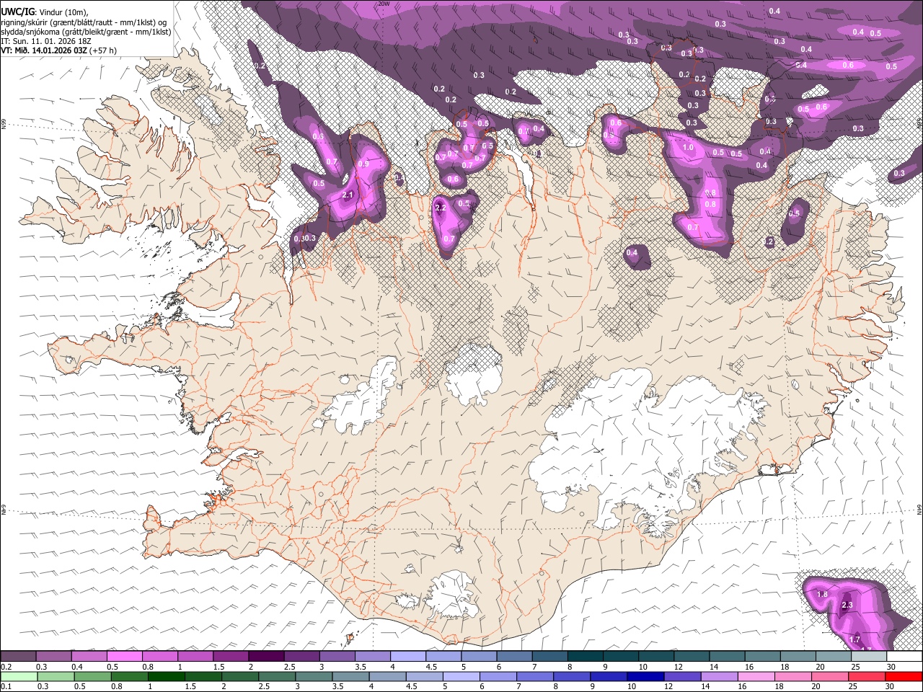Click the 'UWC/IG: Vindur (10m)' title text
Image resolution: width=923 pixels, height=692 pixels.
tap(44, 12)
